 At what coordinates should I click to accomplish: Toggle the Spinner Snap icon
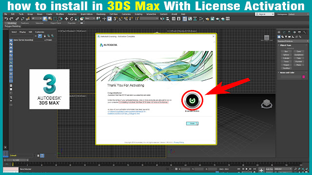tap(131, 19)
